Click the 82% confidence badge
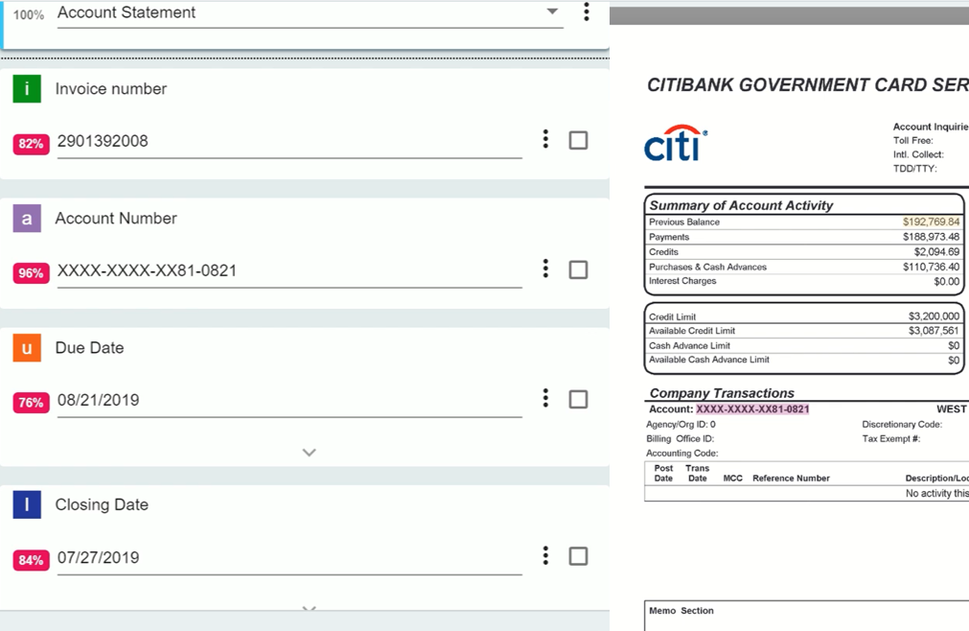The width and height of the screenshot is (969, 631). tap(31, 144)
